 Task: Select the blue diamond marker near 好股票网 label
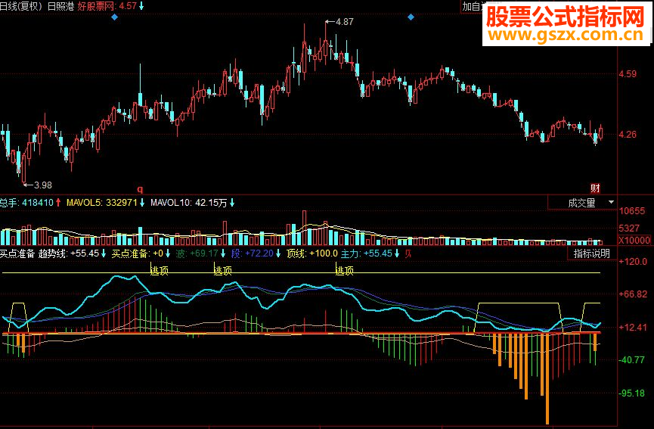[x=115, y=17]
